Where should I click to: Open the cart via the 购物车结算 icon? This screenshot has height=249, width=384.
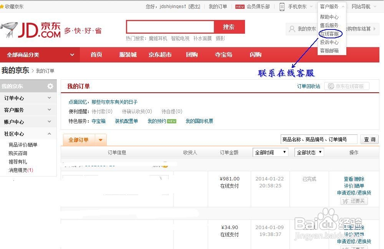tap(359, 29)
